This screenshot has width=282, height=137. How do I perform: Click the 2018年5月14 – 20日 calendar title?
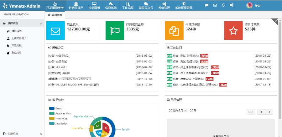tap(183, 111)
